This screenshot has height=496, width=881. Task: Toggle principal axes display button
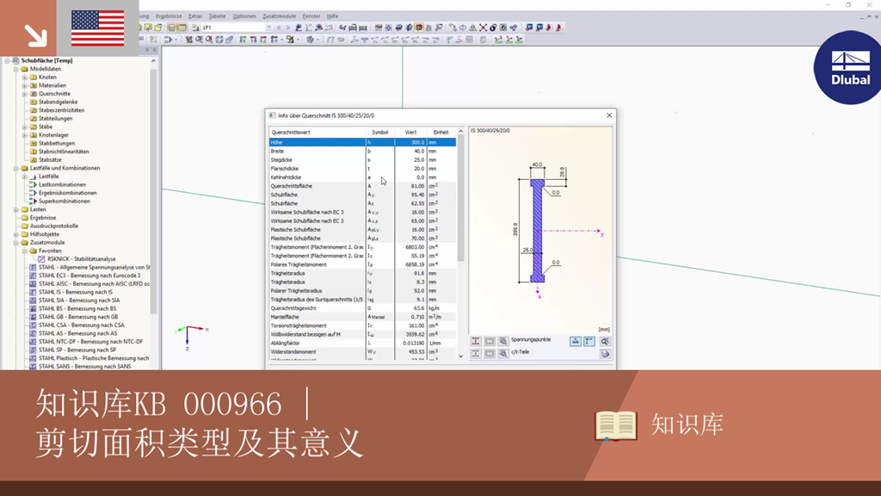576,341
